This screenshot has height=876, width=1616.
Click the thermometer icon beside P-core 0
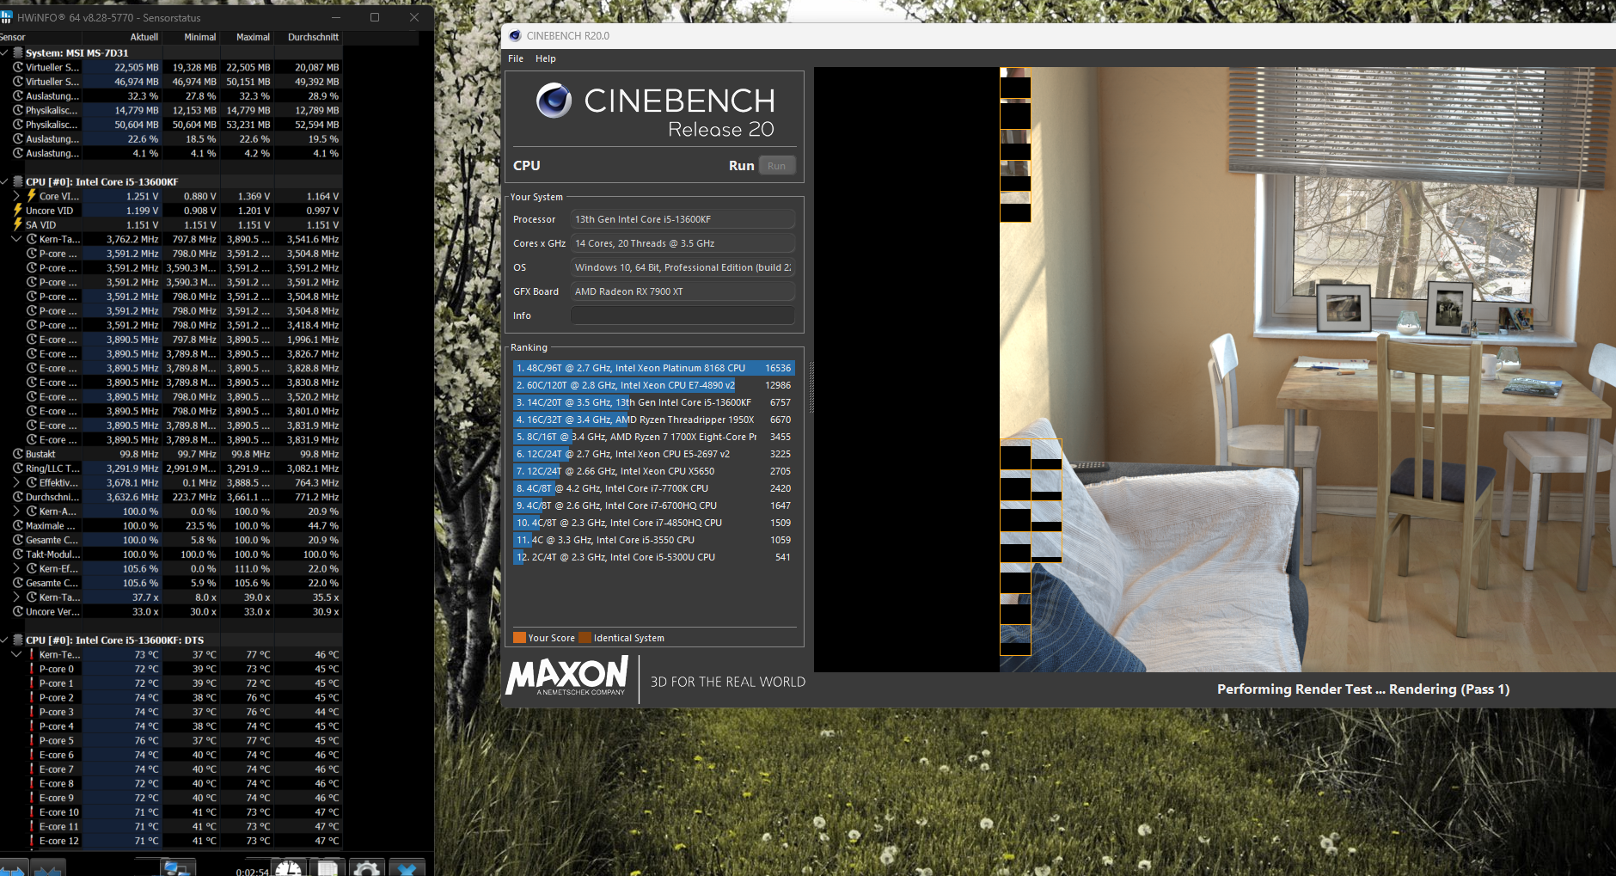click(x=32, y=669)
